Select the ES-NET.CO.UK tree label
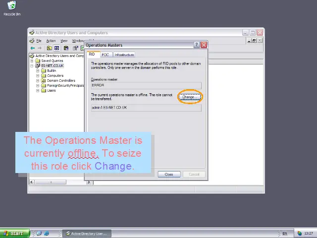The height and width of the screenshot is (238, 317). [53, 65]
